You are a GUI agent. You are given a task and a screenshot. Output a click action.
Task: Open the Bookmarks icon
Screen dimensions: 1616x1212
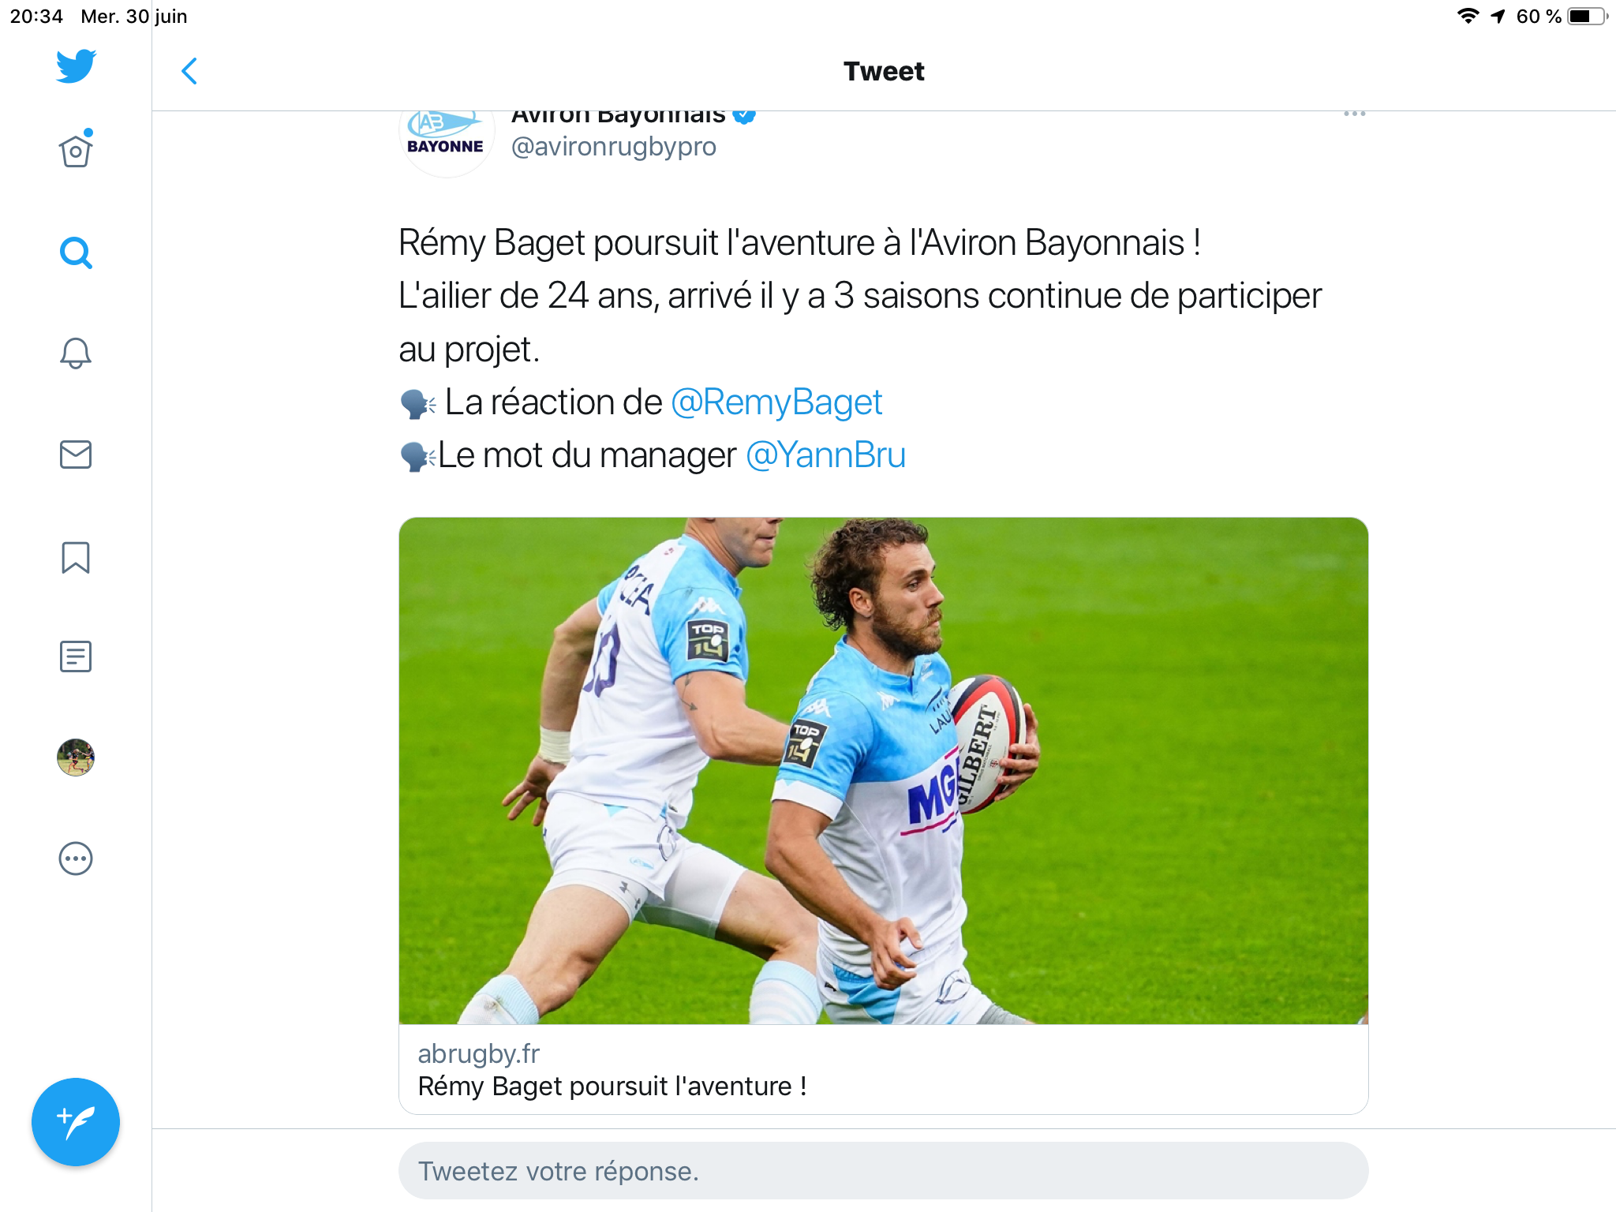(76, 557)
